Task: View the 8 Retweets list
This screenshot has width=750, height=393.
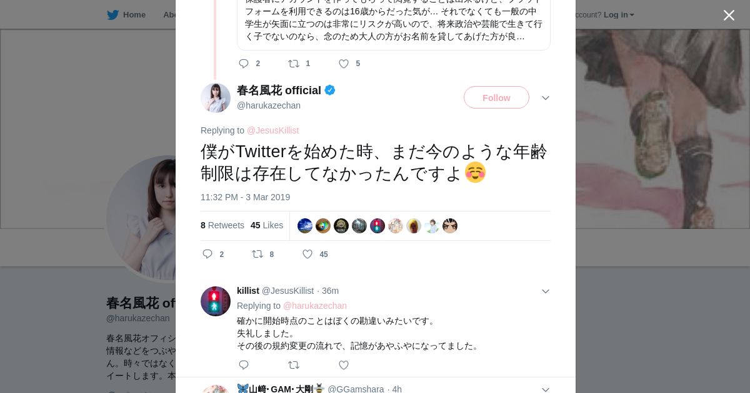Action: pyautogui.click(x=222, y=225)
